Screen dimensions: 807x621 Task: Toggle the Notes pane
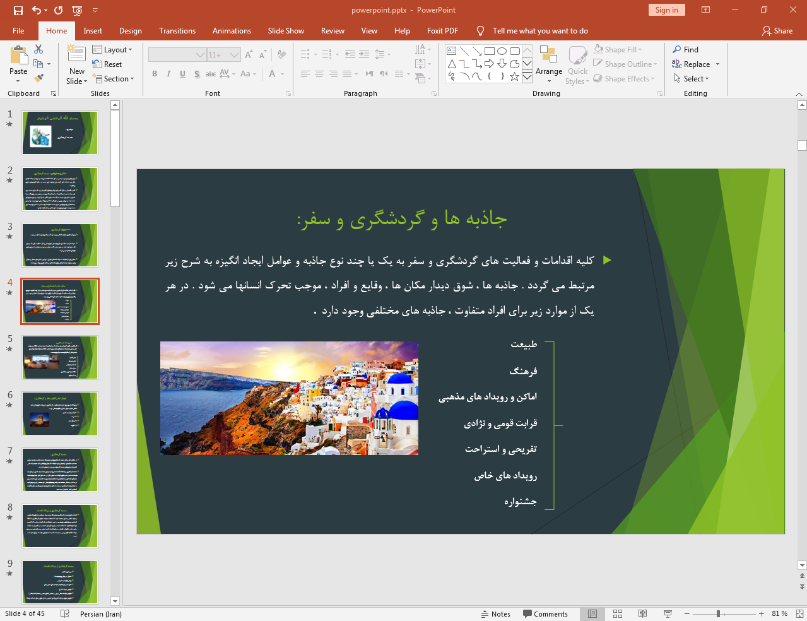(496, 614)
